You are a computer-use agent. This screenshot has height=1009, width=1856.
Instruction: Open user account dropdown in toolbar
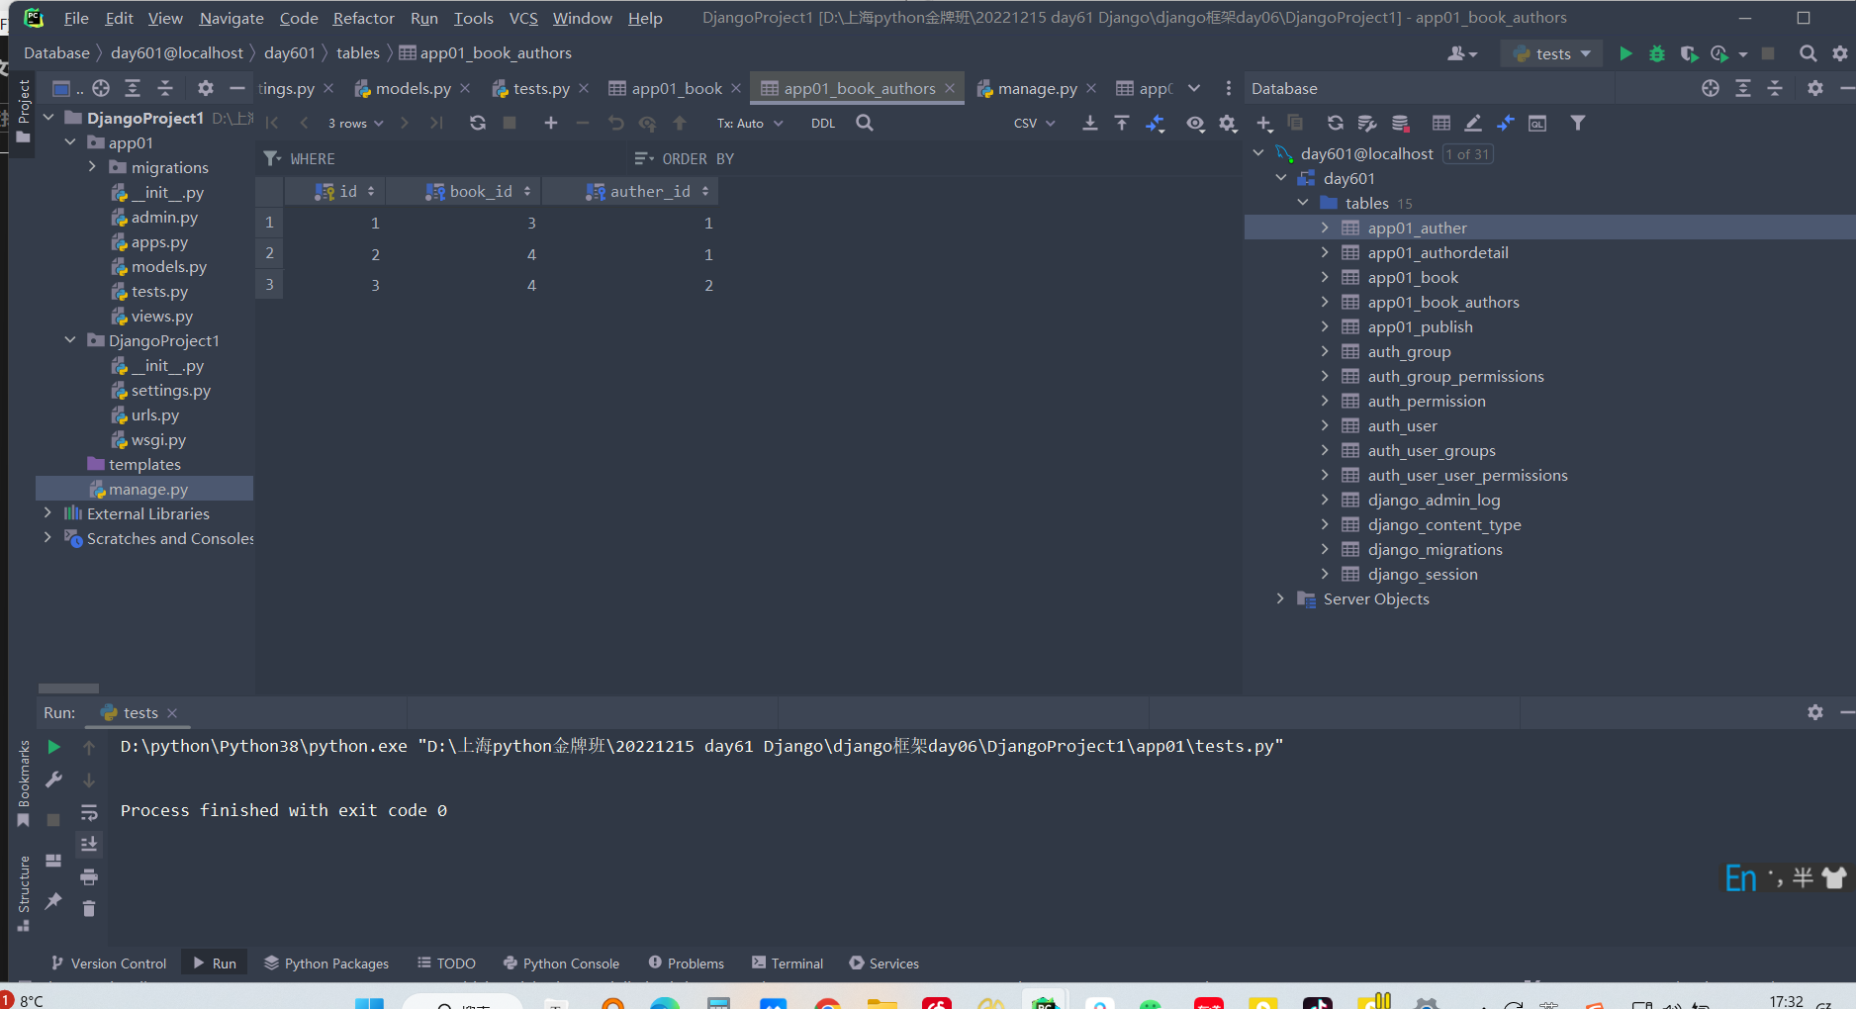click(x=1462, y=53)
